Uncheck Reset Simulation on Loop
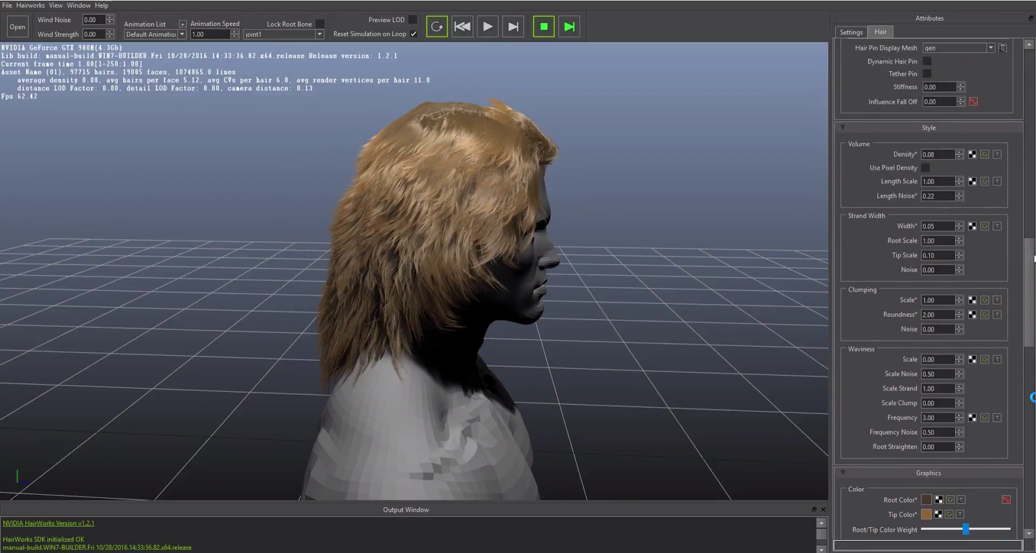The height and width of the screenshot is (553, 1036). (414, 34)
